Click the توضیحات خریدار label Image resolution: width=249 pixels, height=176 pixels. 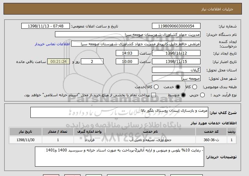(221, 157)
